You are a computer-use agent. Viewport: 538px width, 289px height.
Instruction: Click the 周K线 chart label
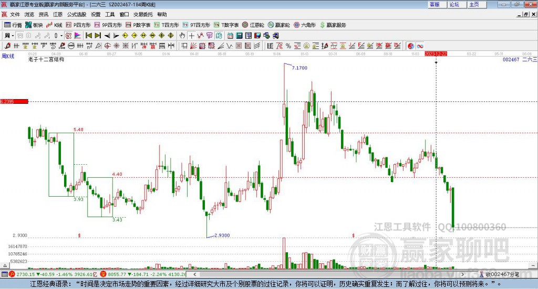(x=8, y=56)
